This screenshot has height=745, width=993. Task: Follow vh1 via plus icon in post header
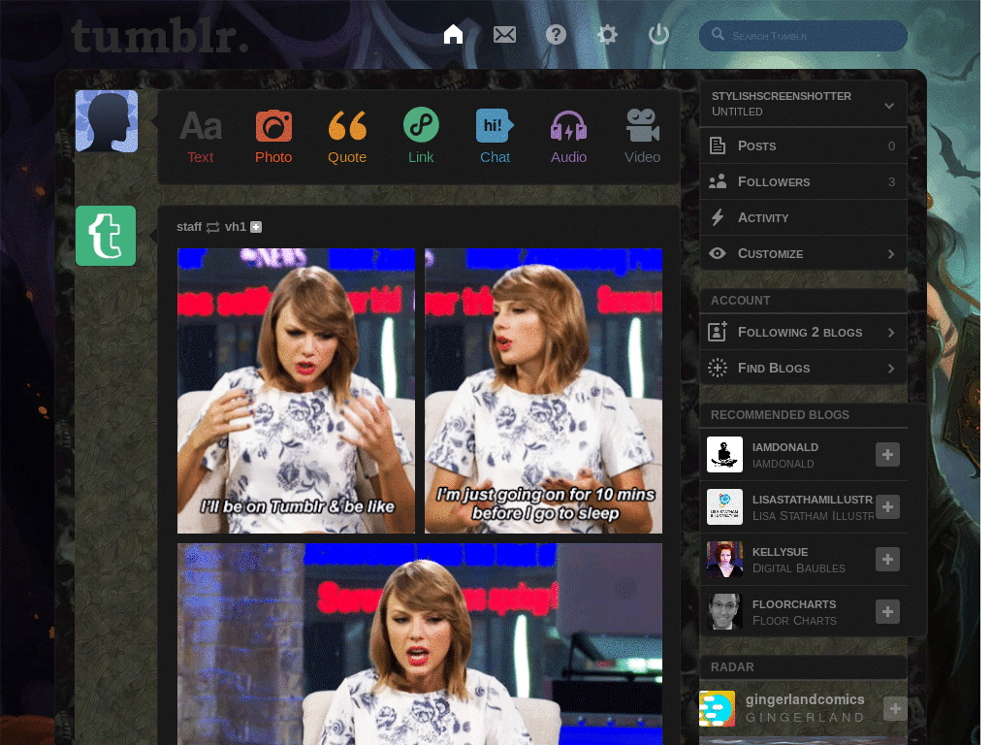[x=256, y=227]
